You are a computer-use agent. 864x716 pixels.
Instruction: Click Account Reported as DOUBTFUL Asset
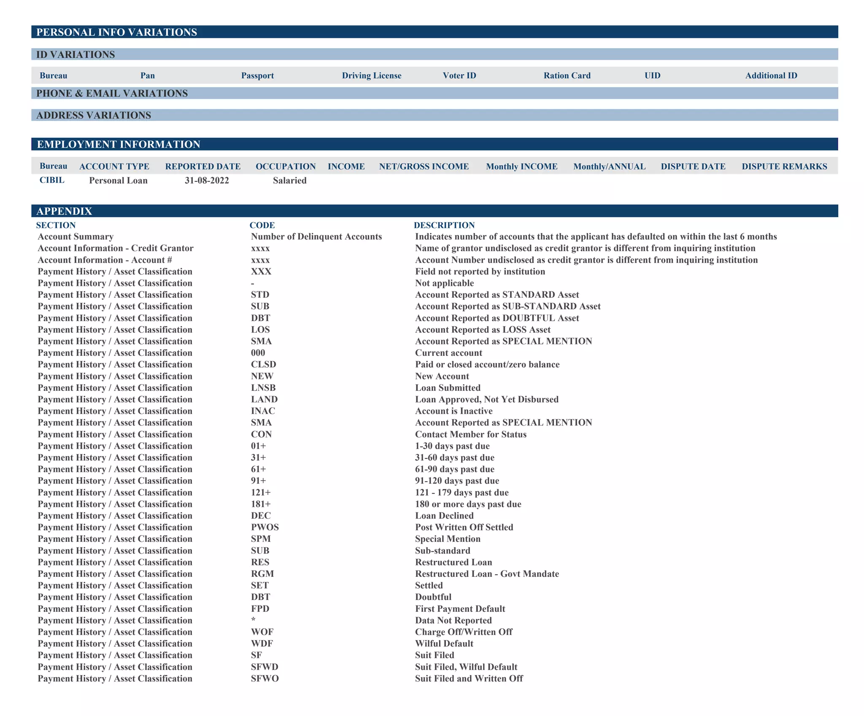click(497, 318)
